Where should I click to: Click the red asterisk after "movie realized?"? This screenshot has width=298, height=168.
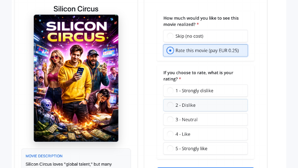click(x=198, y=24)
